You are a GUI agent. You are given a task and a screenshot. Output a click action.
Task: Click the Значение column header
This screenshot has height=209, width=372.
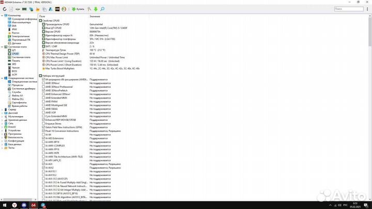click(x=95, y=17)
